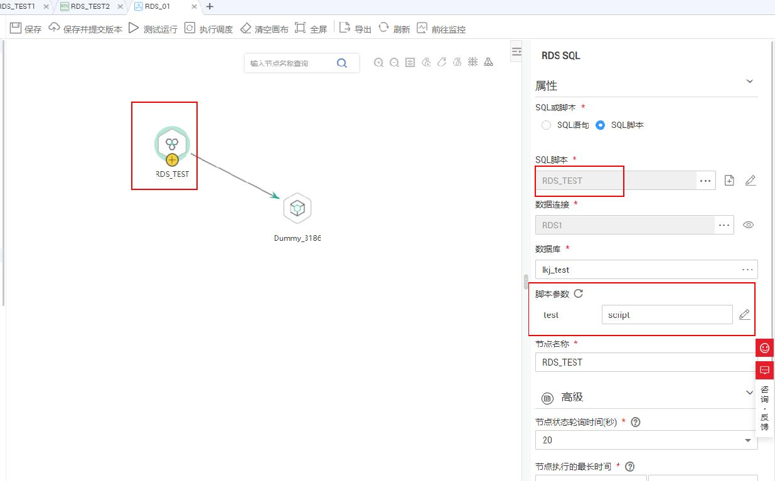
Task: Close the RDS_01 tab
Action: [x=195, y=7]
